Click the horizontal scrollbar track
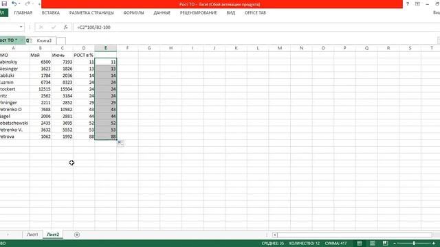 point(355,235)
